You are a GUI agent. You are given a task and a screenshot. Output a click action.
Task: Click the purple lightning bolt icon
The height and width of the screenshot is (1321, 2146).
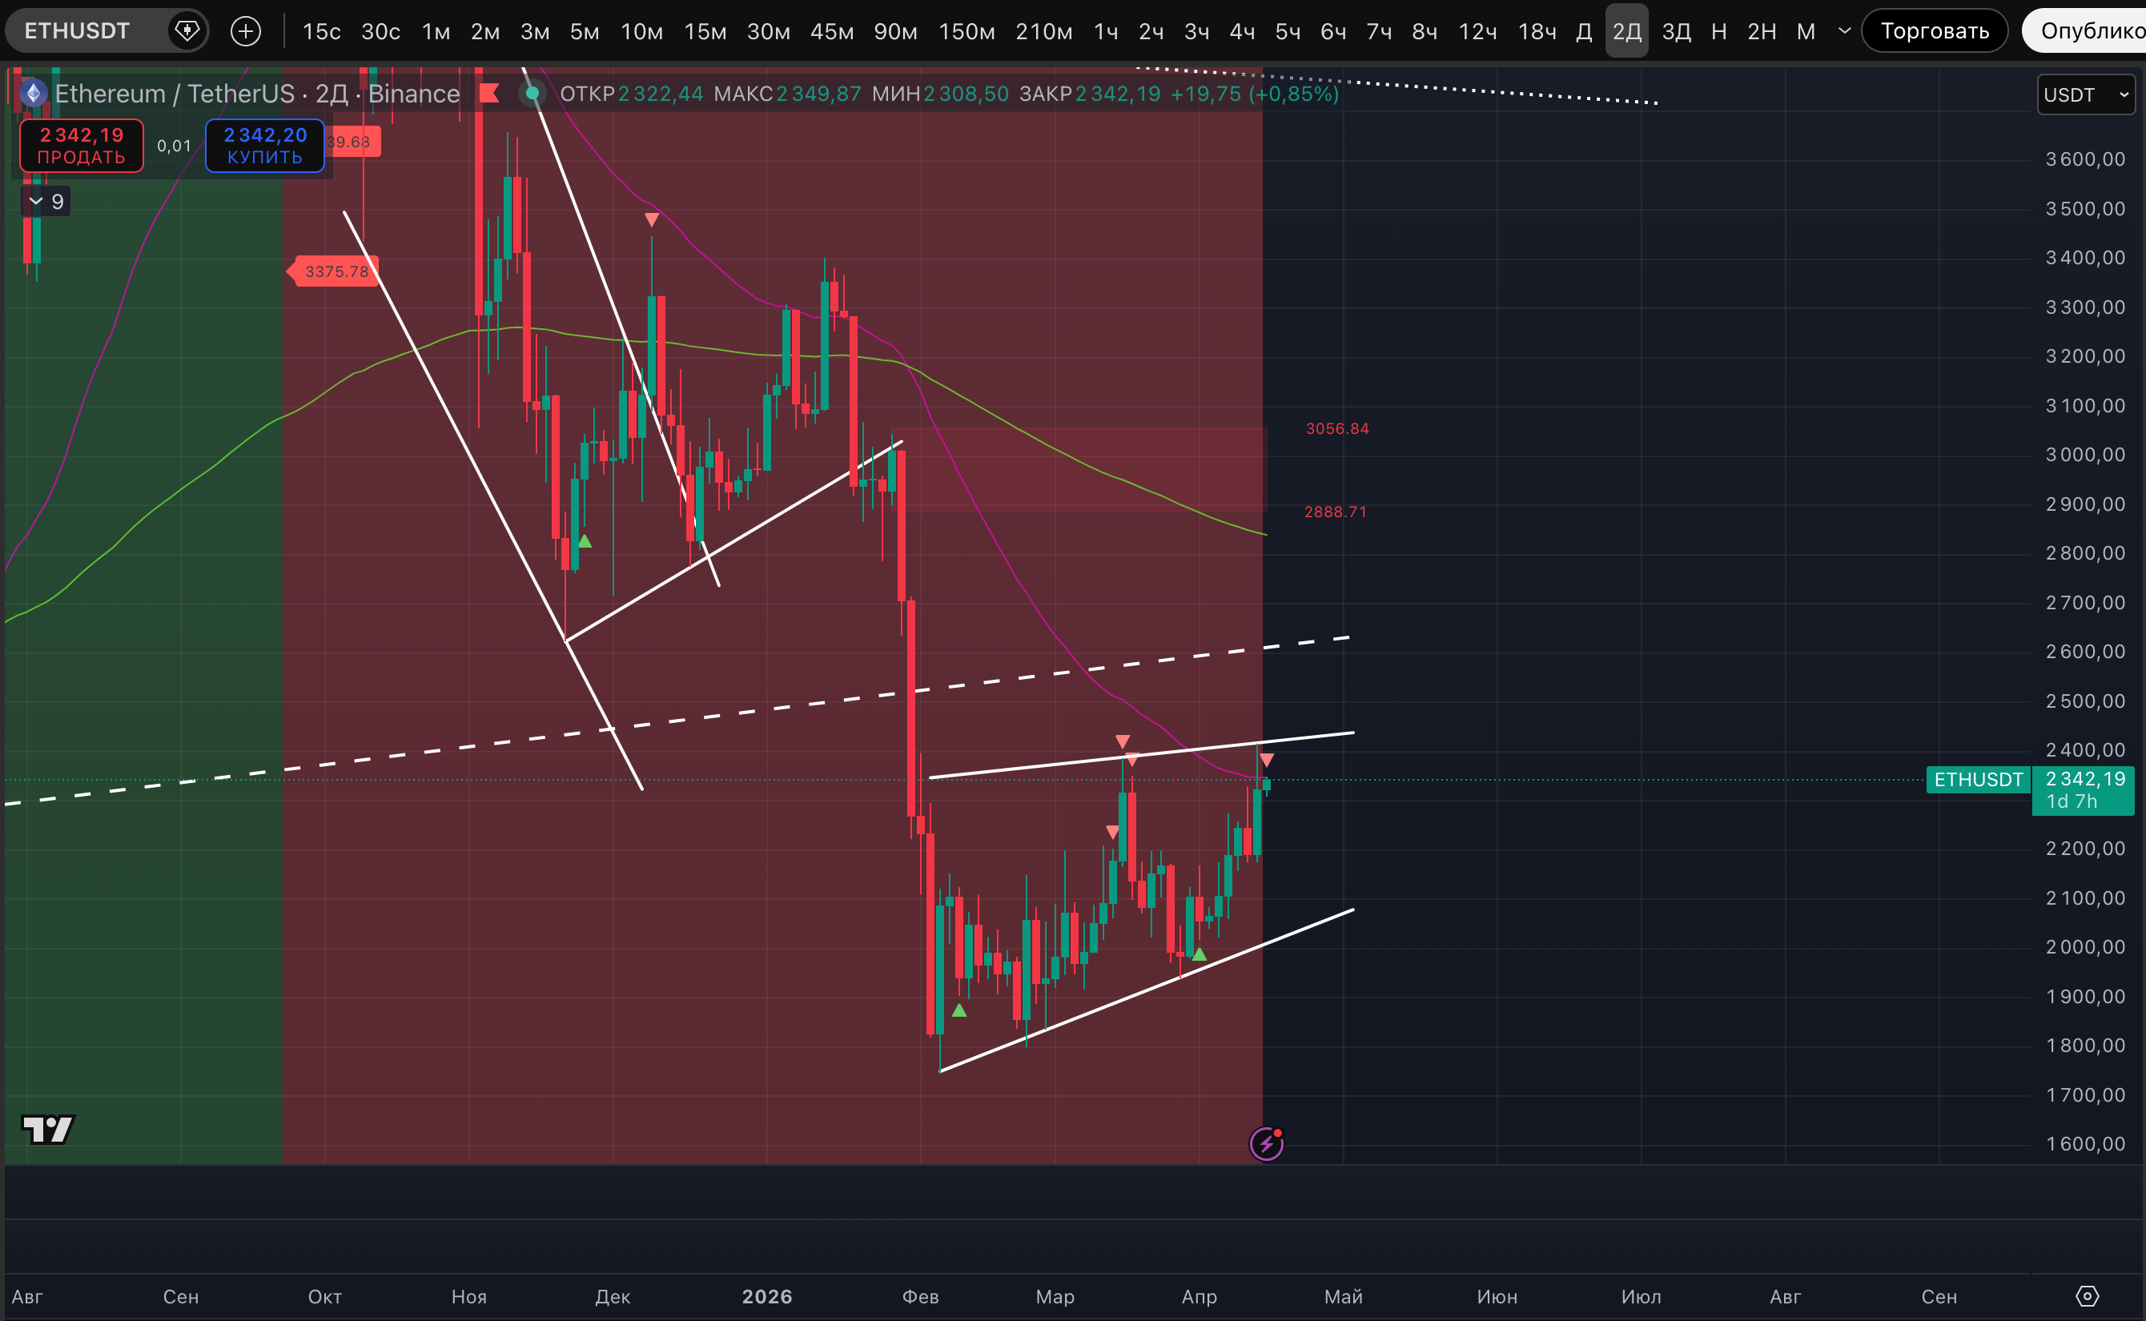tap(1266, 1143)
